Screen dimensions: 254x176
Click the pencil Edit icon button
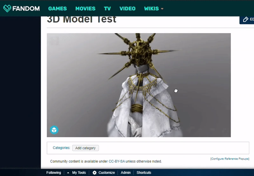click(246, 19)
